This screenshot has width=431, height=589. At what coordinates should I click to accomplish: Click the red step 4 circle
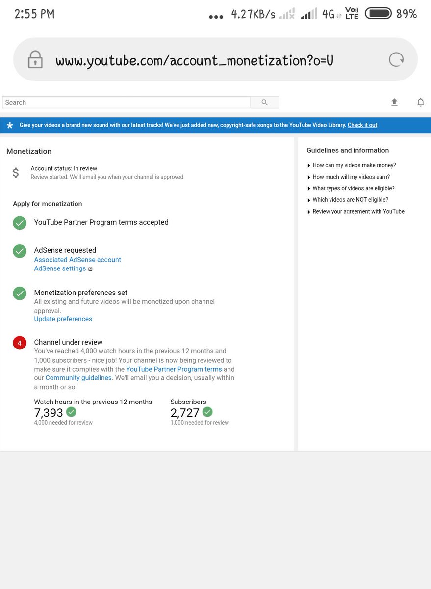20,343
